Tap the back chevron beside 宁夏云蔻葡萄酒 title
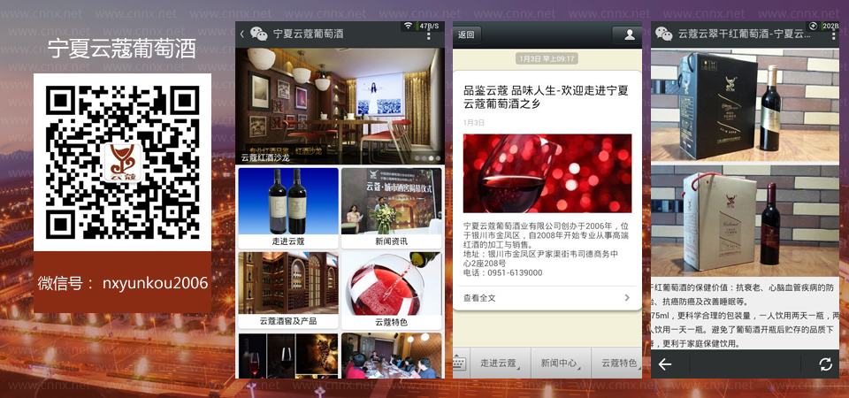Image resolution: width=849 pixels, height=398 pixels. 242,34
